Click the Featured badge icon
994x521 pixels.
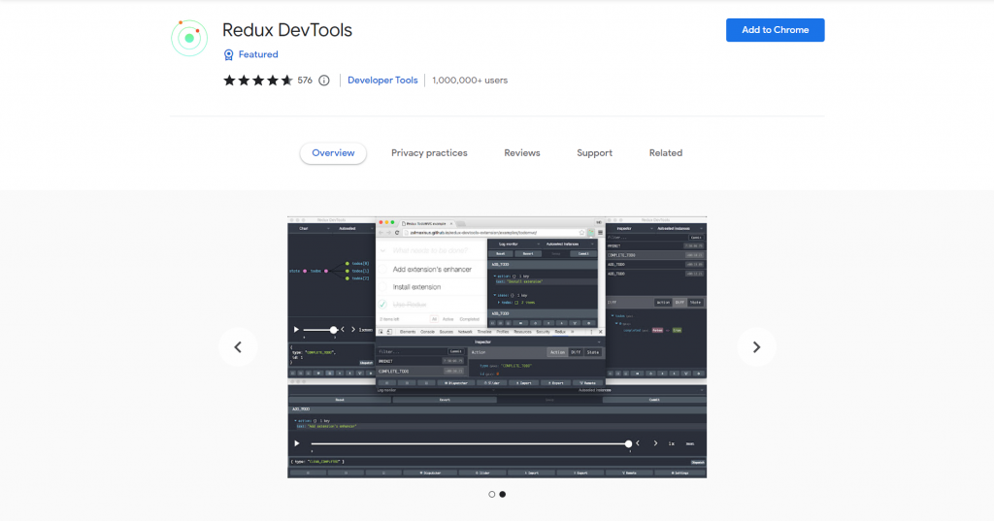[x=229, y=55]
